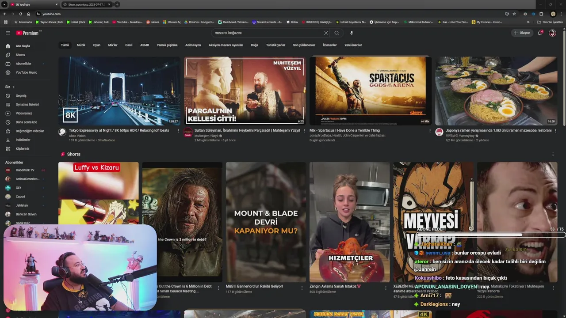This screenshot has height=318, width=566.
Task: Open the Oluştur create menu
Action: (522, 33)
